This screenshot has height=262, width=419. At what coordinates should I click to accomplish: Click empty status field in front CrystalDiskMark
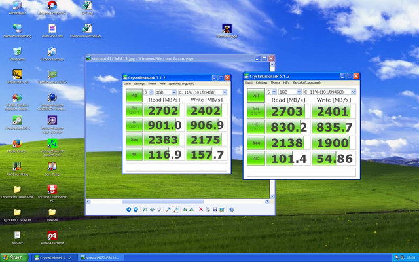(x=301, y=172)
